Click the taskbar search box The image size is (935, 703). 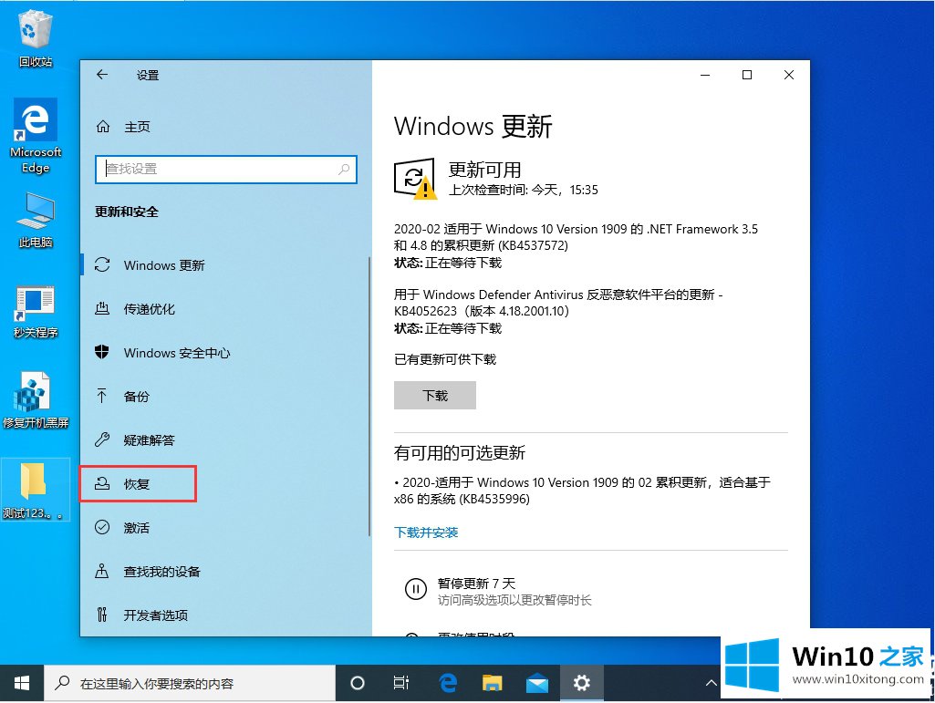(x=190, y=683)
